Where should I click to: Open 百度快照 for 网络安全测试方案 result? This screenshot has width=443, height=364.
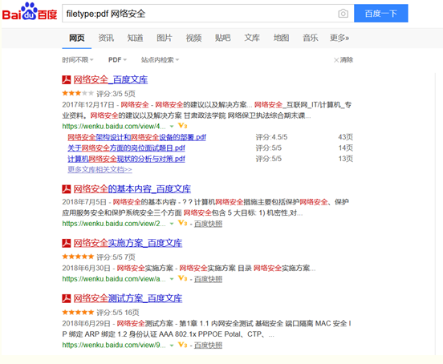[208, 346]
